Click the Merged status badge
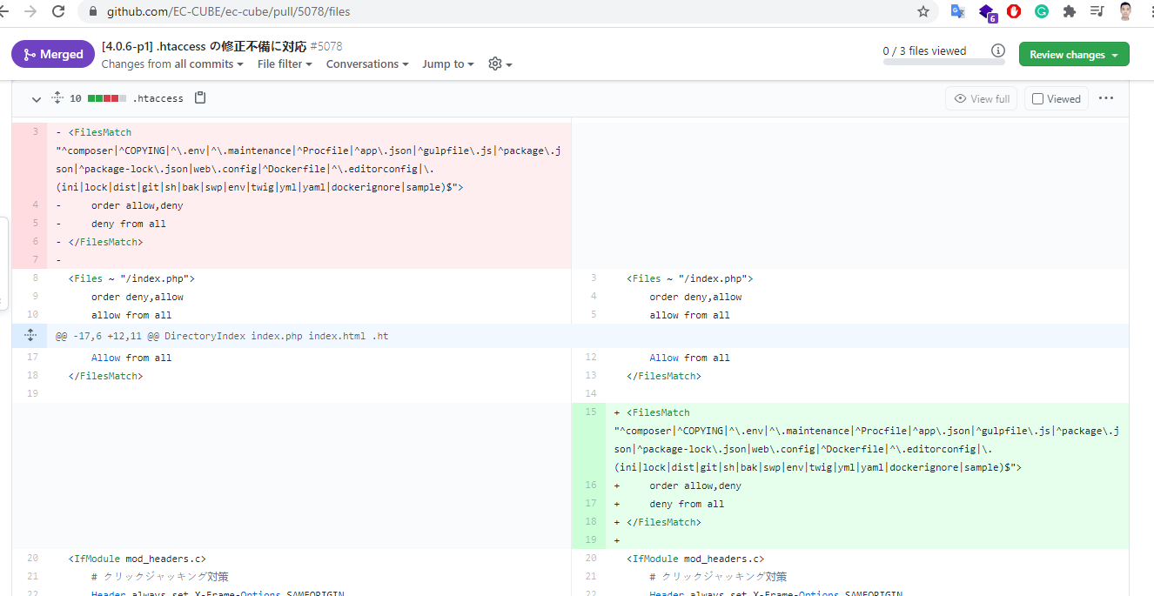 click(x=53, y=54)
